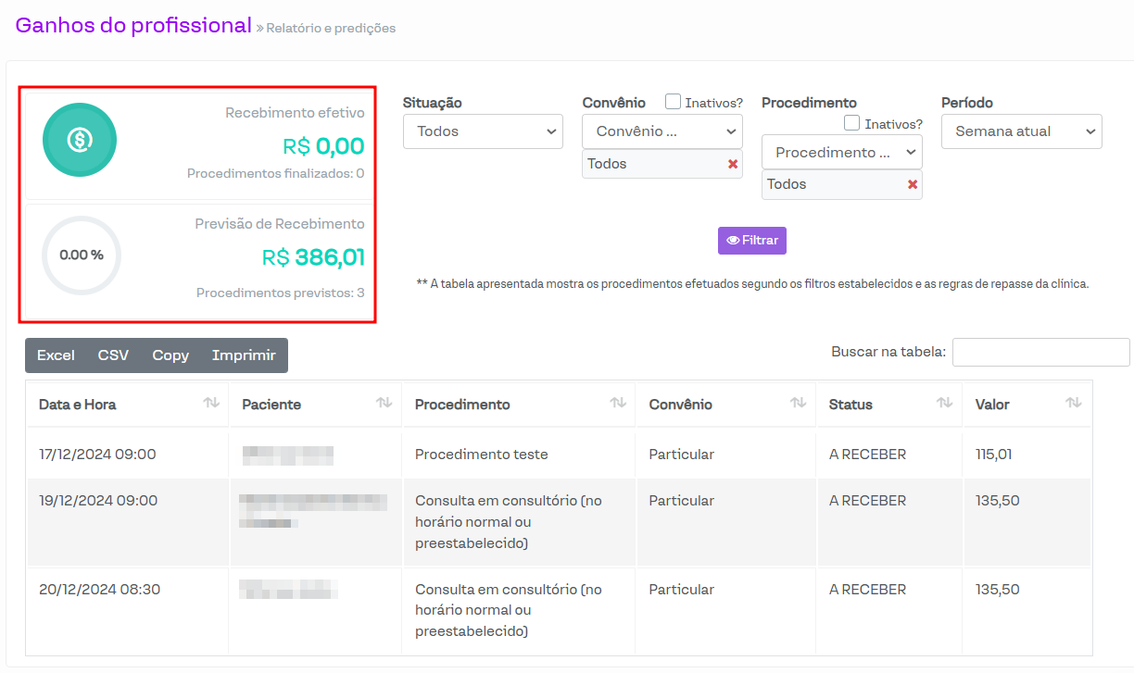Viewport: 1134px width, 673px height.
Task: Export table using the Excel button
Action: coord(56,355)
